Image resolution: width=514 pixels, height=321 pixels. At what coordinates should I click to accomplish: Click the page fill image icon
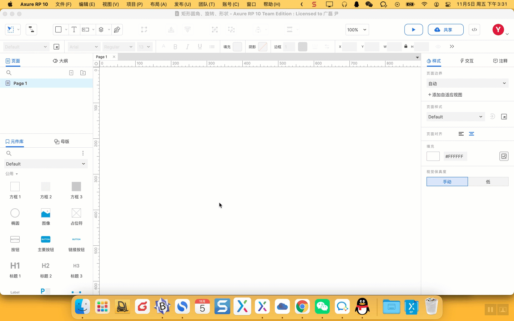point(504,156)
